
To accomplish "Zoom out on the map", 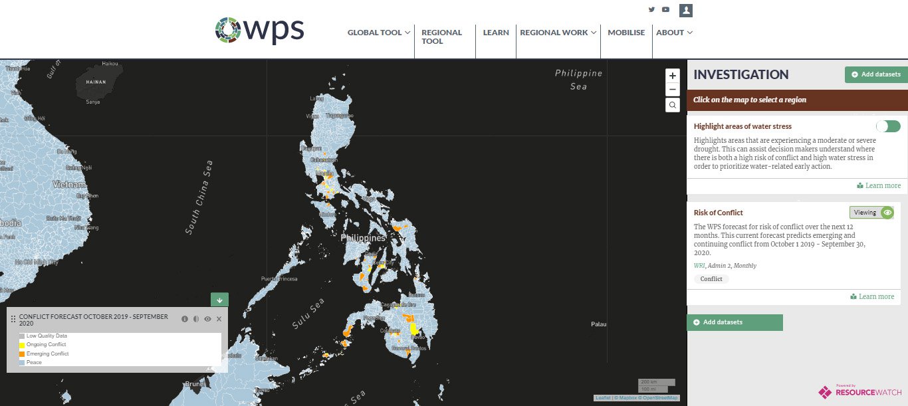I will (x=672, y=89).
